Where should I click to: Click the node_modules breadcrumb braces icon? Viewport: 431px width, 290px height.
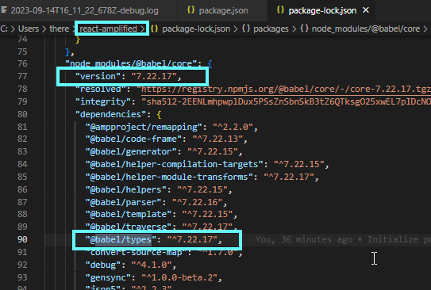point(304,29)
